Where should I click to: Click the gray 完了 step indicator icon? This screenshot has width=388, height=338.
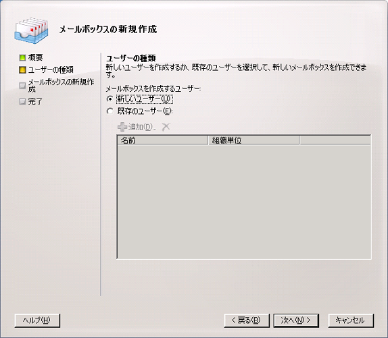pyautogui.click(x=22, y=101)
